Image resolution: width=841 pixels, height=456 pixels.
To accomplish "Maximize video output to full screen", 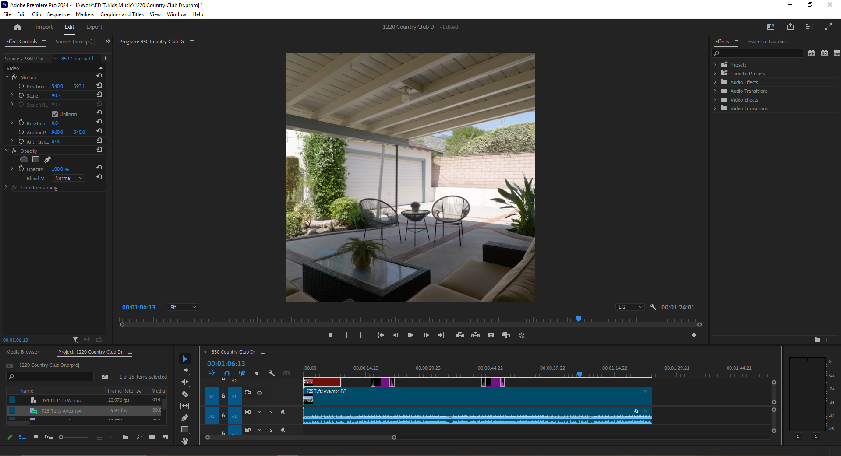I will click(829, 27).
